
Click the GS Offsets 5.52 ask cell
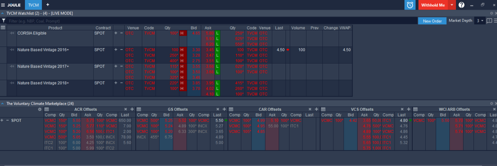tap(180, 120)
